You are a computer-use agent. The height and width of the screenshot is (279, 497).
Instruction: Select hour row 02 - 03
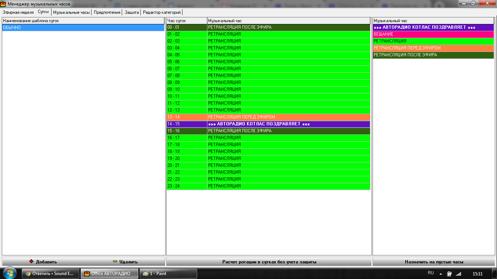coord(268,41)
